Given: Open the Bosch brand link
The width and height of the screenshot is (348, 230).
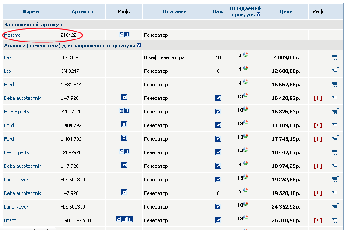Looking at the screenshot, I should click(10, 220).
